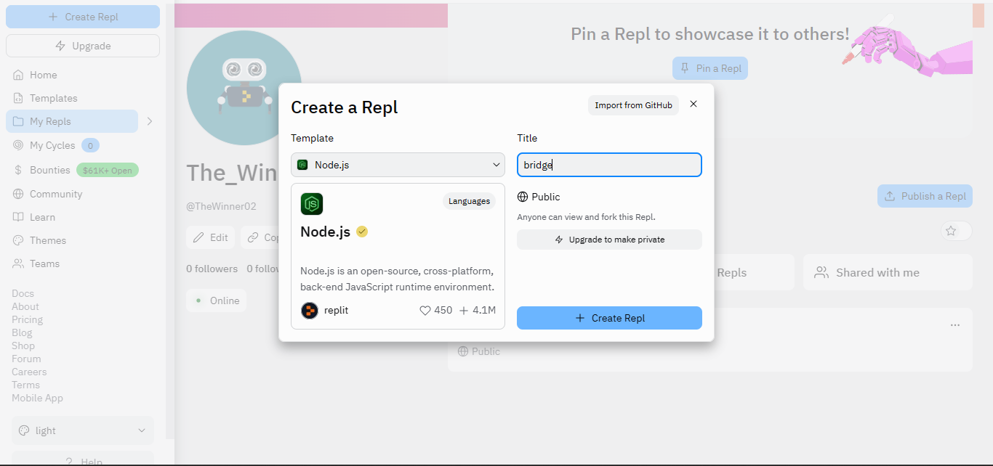This screenshot has width=993, height=466.
Task: Open Bounties in the sidebar
Action: [x=49, y=170]
